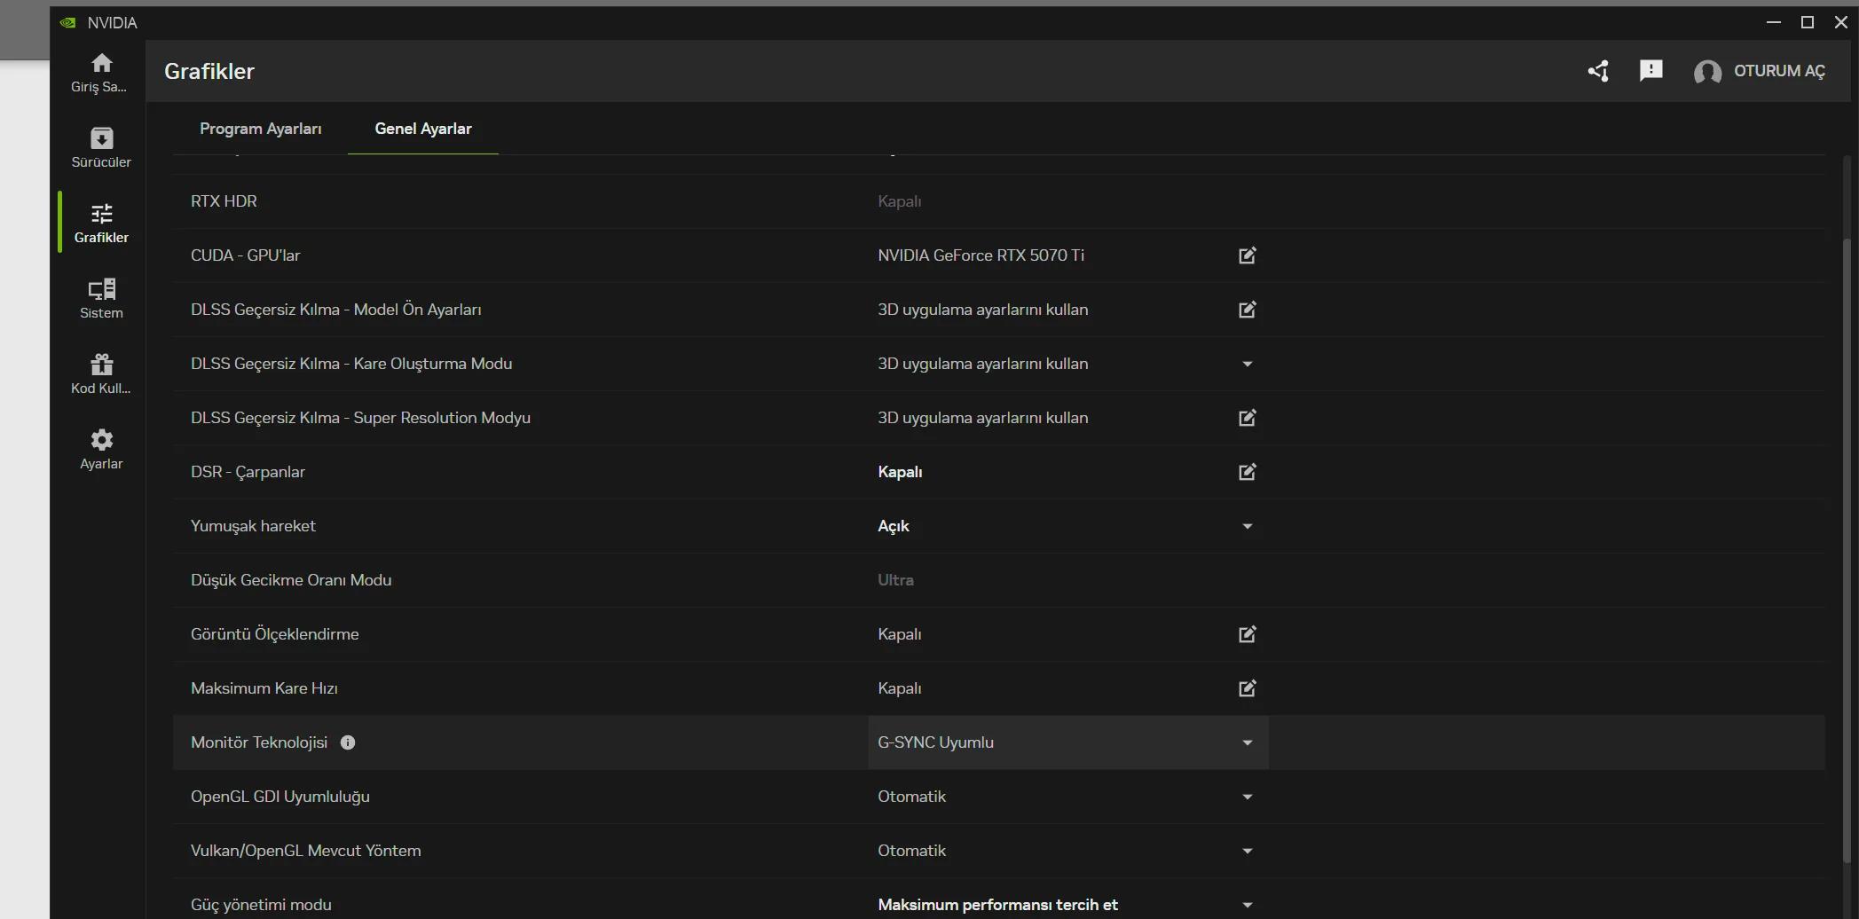The height and width of the screenshot is (919, 1859).
Task: Edit the CUDA - GPU'lar setting
Action: coord(1247,255)
